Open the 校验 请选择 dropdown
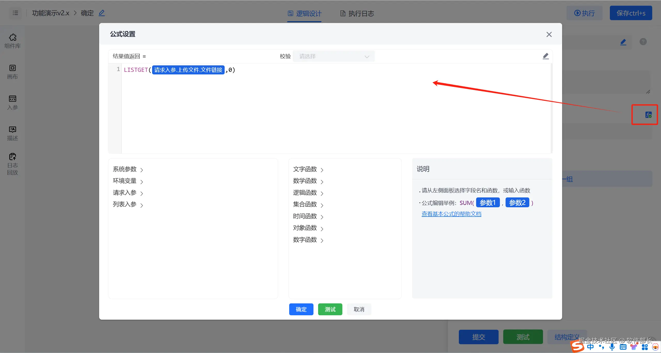 click(x=334, y=56)
